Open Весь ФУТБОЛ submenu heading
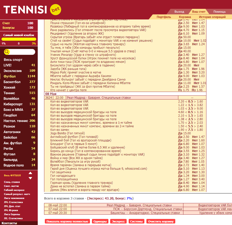232x225 pixels. 12,176
